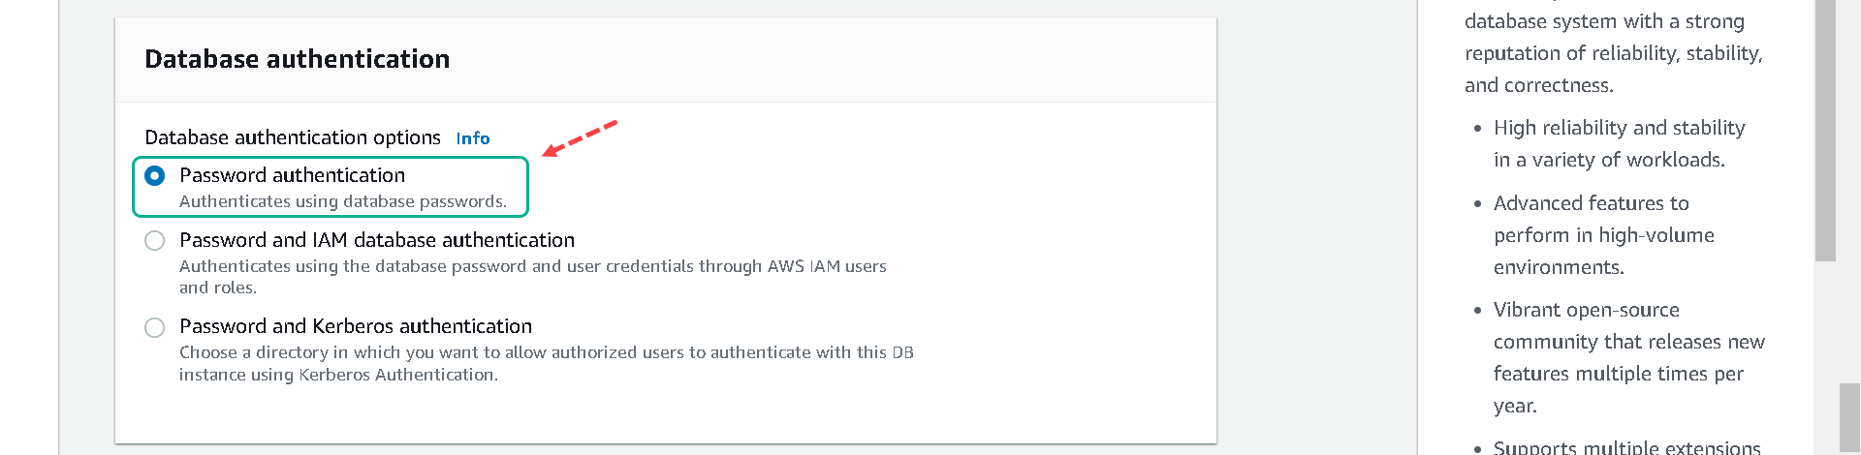Image resolution: width=1861 pixels, height=455 pixels.
Task: Select the Password authentication radio button
Action: tap(154, 175)
